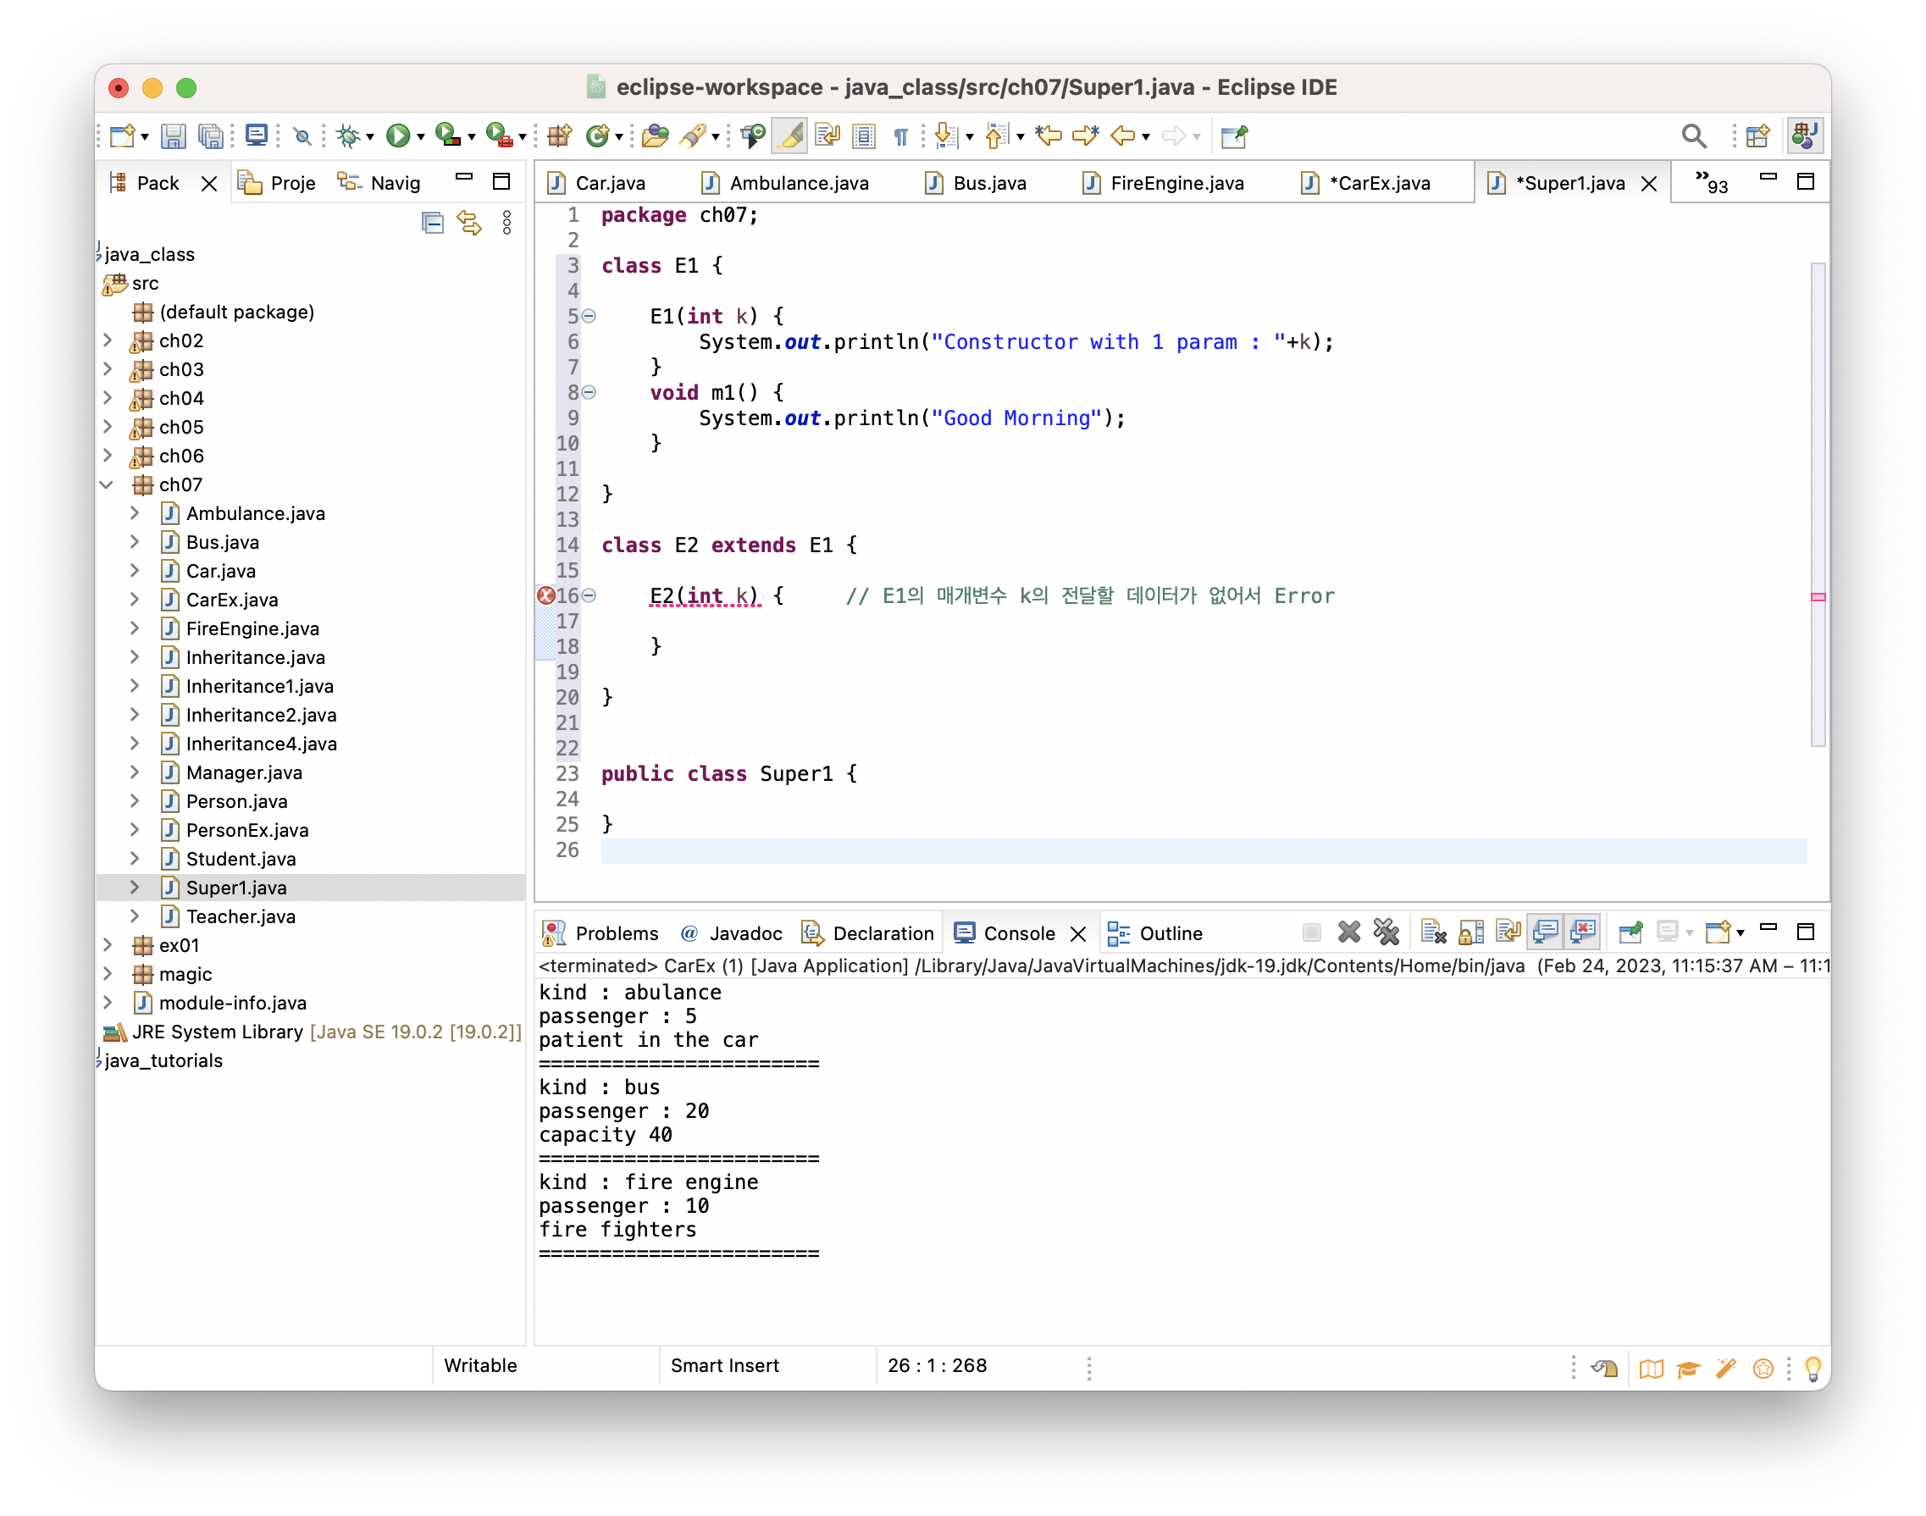Collapse the folding marker on line 5
The width and height of the screenshot is (1926, 1516).
pos(589,316)
